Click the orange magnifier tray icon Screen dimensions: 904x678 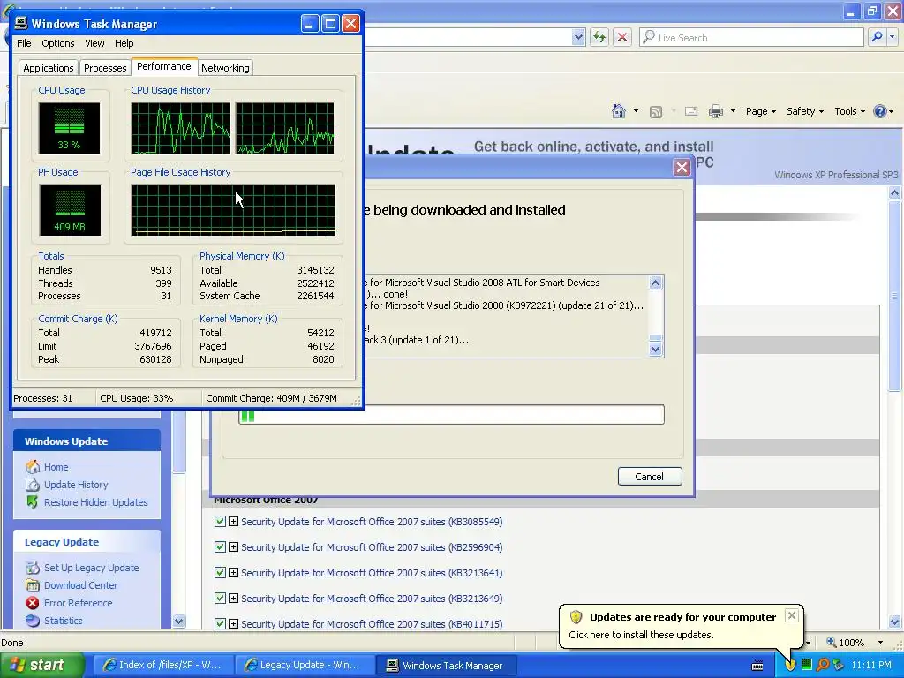[x=823, y=665]
